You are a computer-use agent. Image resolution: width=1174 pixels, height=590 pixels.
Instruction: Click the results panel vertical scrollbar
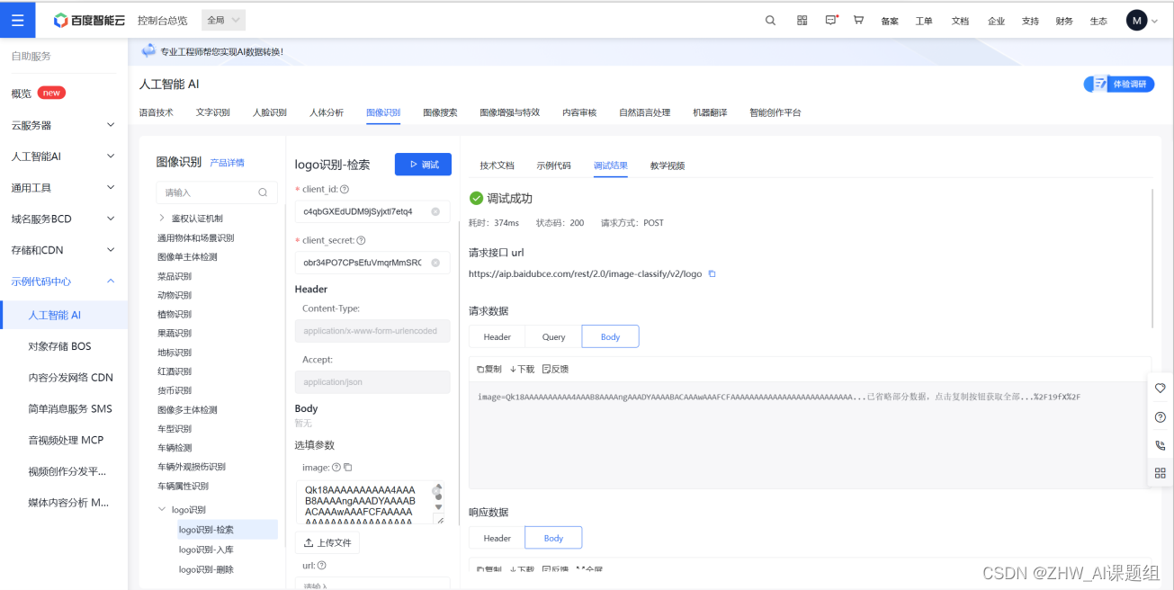pyautogui.click(x=1152, y=256)
